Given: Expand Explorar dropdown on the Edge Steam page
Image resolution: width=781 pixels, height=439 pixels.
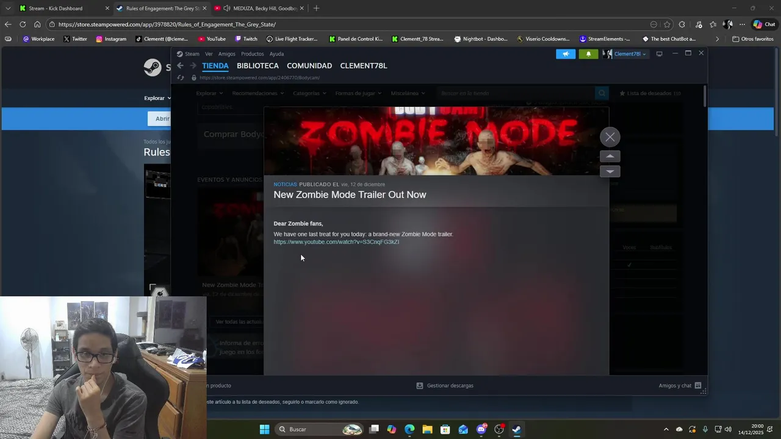Looking at the screenshot, I should click(157, 98).
